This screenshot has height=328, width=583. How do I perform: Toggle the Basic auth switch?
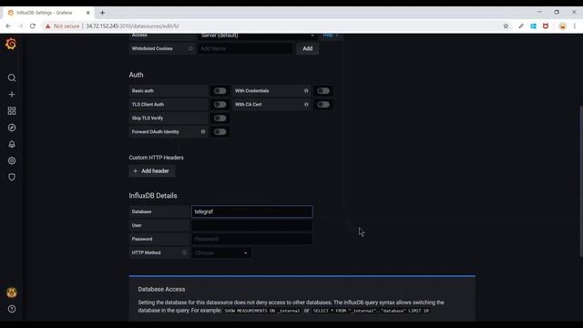pos(220,91)
